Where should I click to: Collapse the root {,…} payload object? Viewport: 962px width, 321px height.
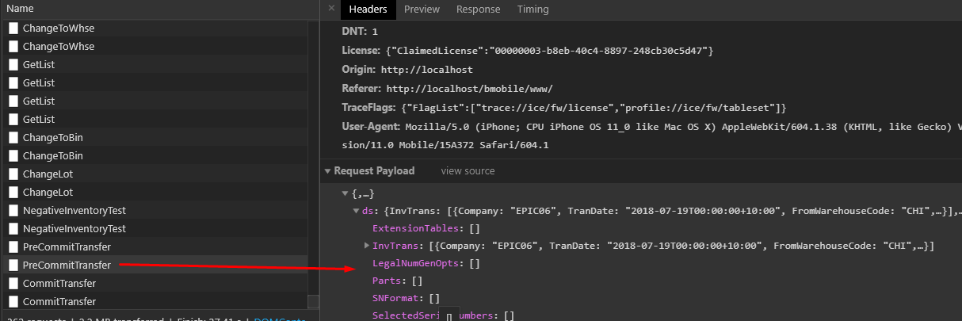pos(345,193)
